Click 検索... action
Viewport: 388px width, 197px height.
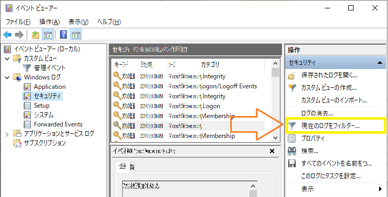[x=310, y=151]
